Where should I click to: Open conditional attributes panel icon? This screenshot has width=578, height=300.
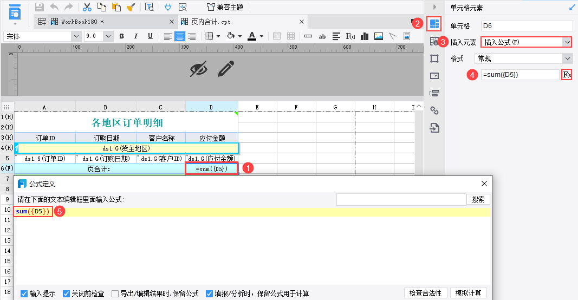point(434,93)
